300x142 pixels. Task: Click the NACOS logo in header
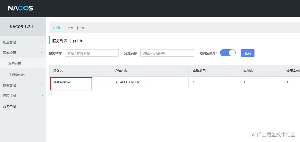(21, 8)
